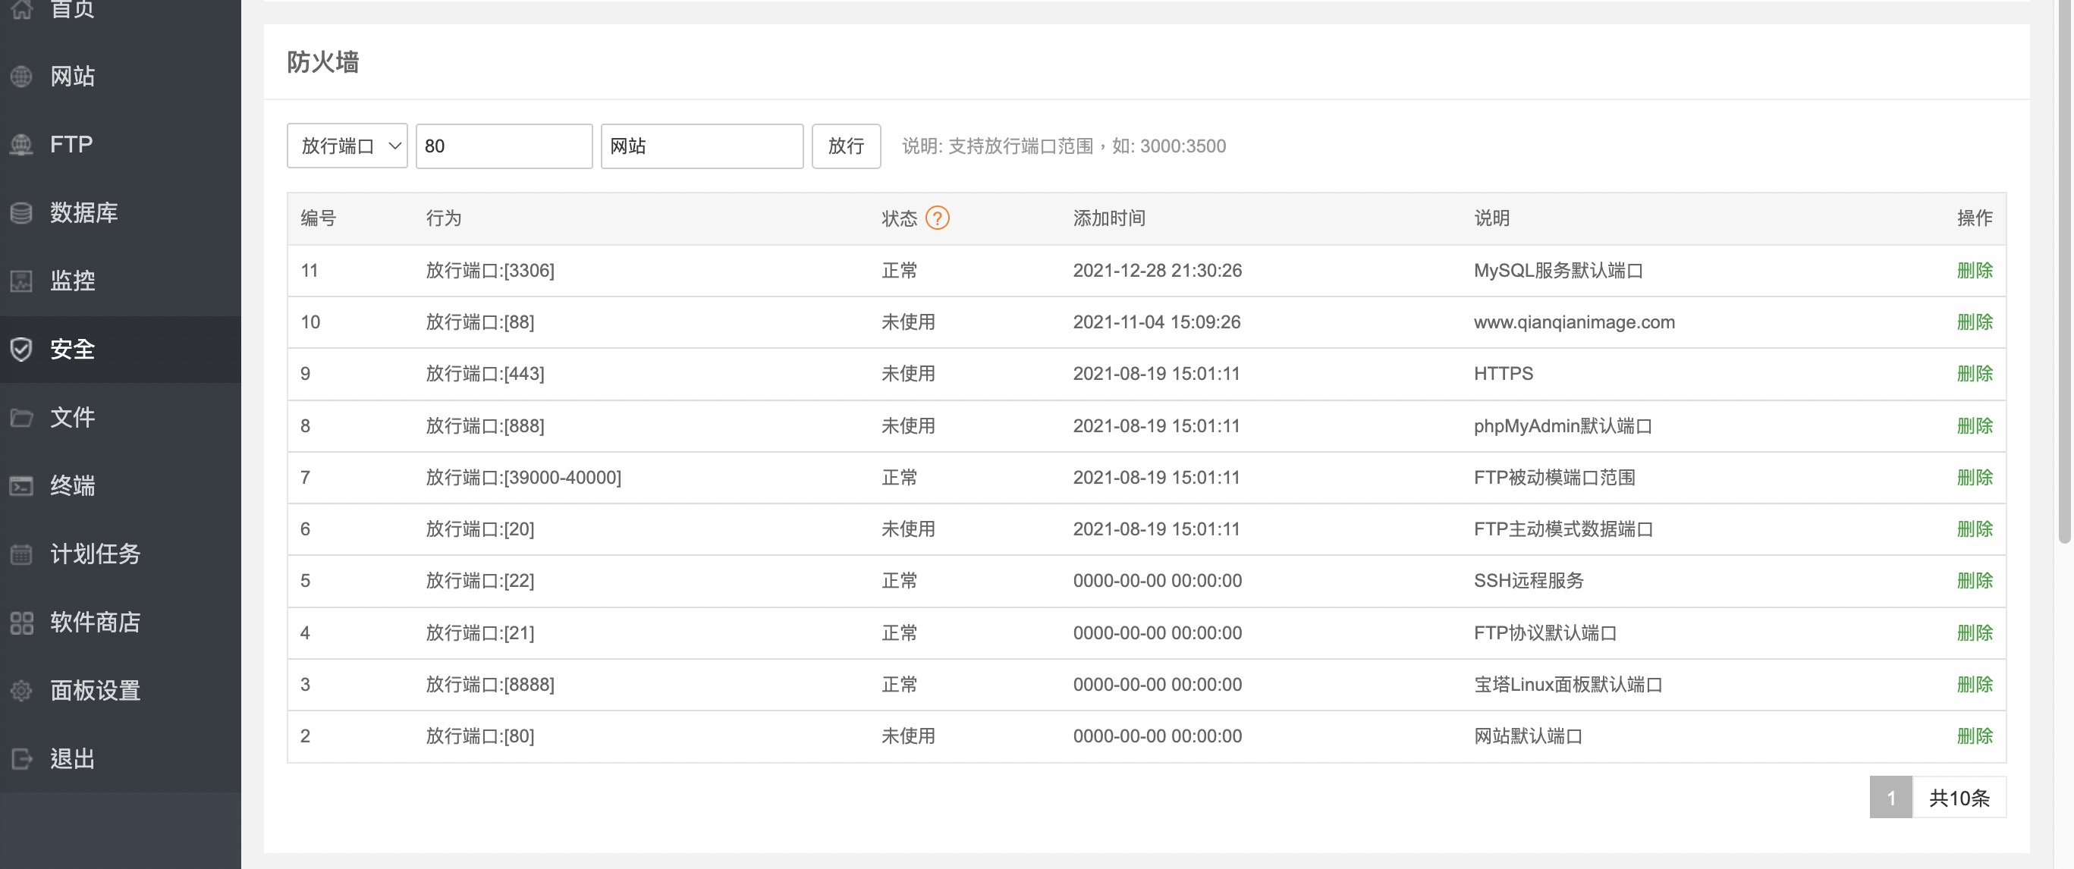Click FTP主动模式数据端口 description
This screenshot has width=2074, height=869.
point(1563,529)
